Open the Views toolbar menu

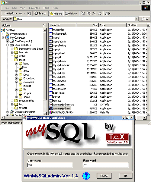107,14
